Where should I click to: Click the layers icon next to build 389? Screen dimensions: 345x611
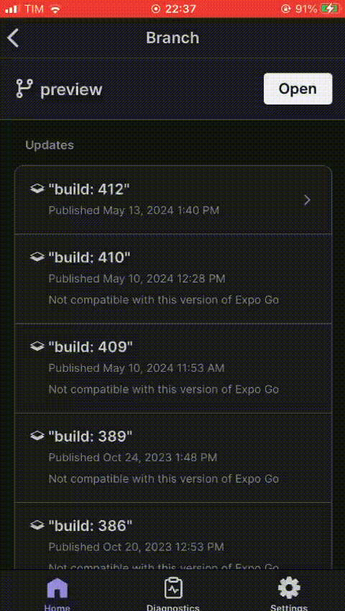[37, 436]
